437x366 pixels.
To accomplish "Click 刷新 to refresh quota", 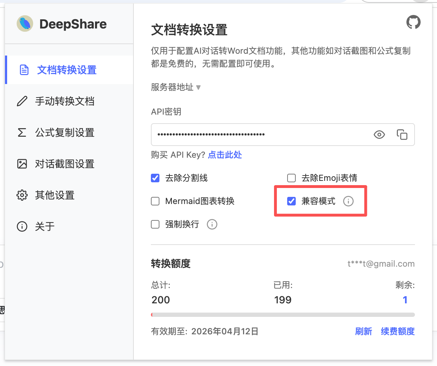I will pos(363,331).
